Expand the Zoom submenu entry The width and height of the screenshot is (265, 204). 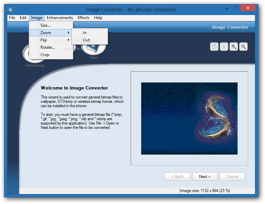click(x=51, y=33)
